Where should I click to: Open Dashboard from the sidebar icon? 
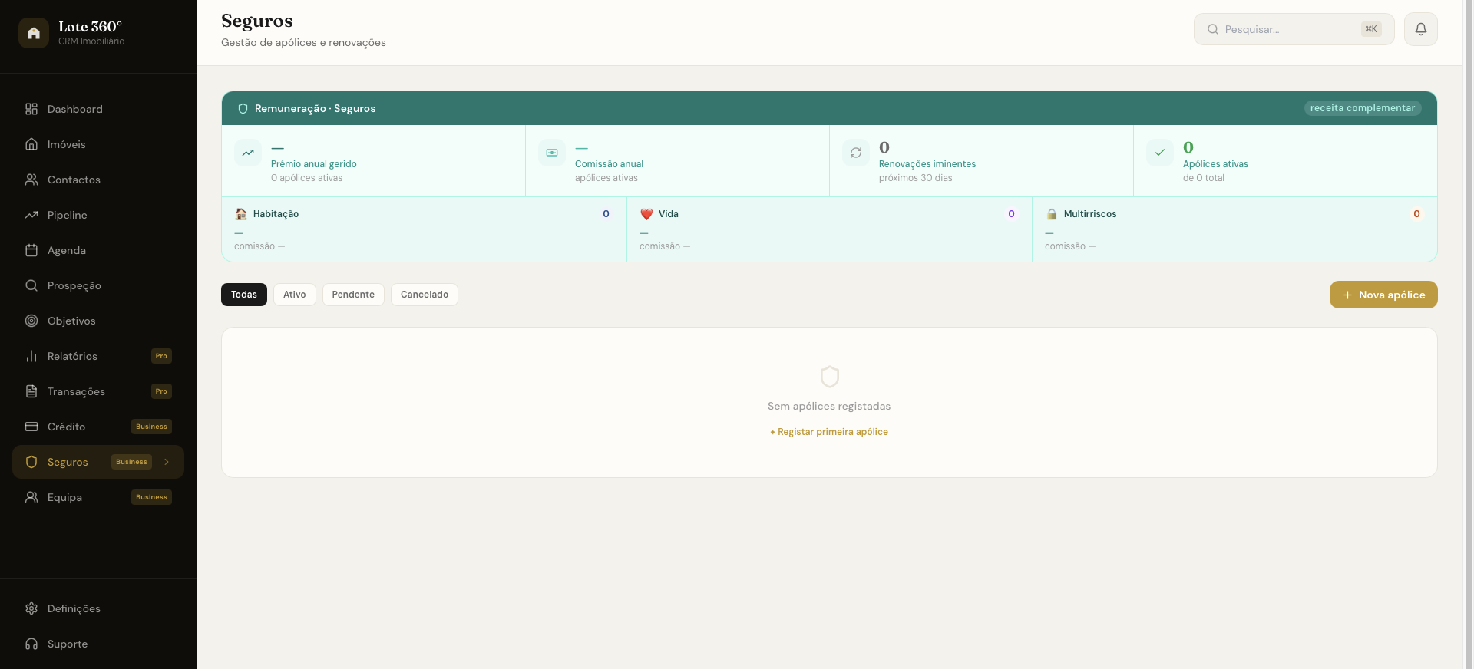(31, 109)
